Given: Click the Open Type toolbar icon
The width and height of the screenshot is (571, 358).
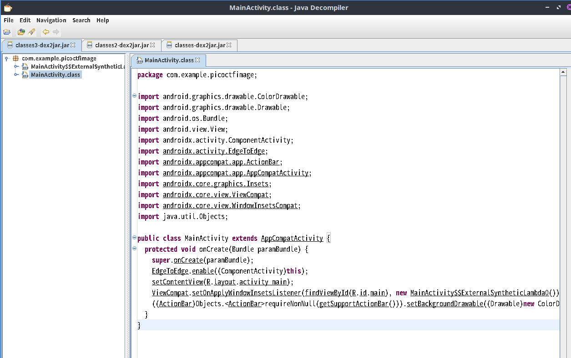Looking at the screenshot, I should click(21, 32).
